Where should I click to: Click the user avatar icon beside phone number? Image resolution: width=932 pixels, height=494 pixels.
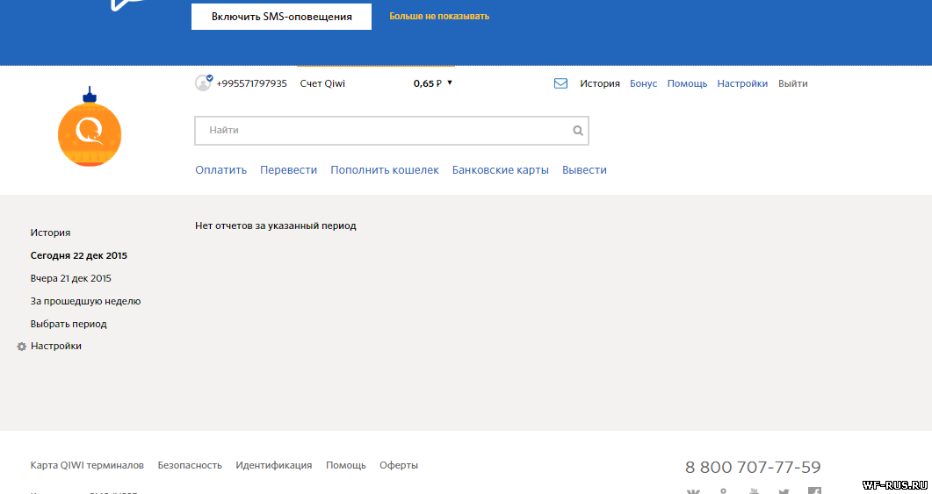[x=203, y=83]
